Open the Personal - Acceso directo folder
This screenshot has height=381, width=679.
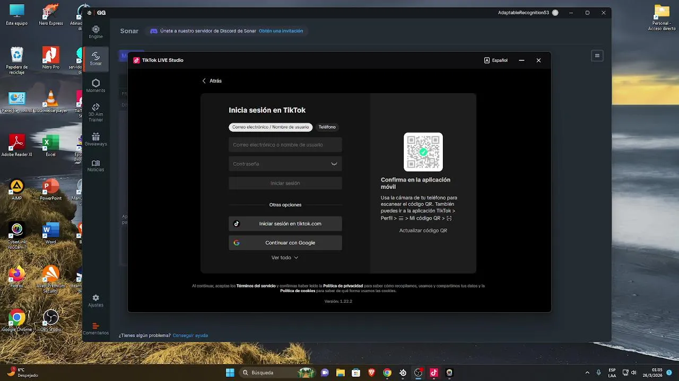point(661,17)
